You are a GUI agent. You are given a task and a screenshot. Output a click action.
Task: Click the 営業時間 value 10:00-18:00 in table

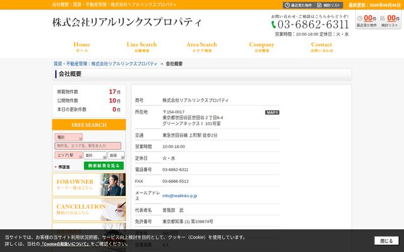[174, 147]
